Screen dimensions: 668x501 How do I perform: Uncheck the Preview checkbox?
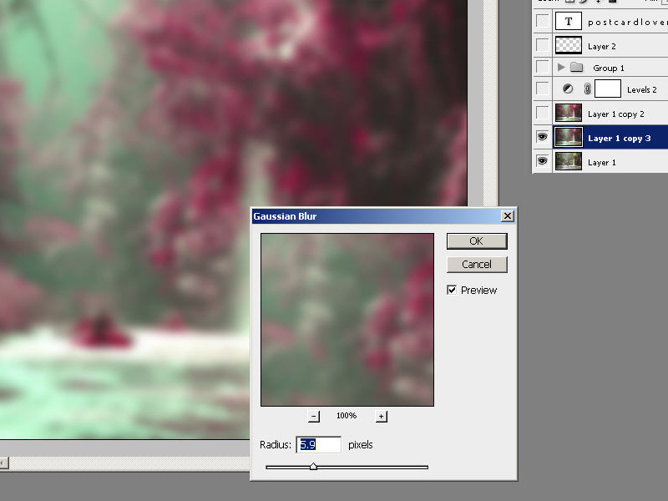point(452,290)
